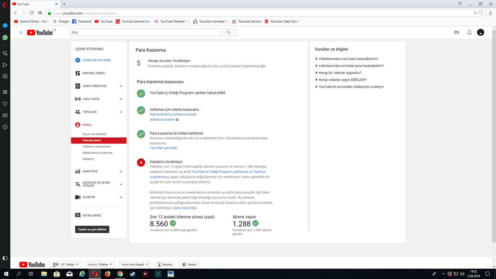Open YouTube İş Ortağı Programı şartlarına link
This screenshot has height=279, width=496.
coord(219,171)
